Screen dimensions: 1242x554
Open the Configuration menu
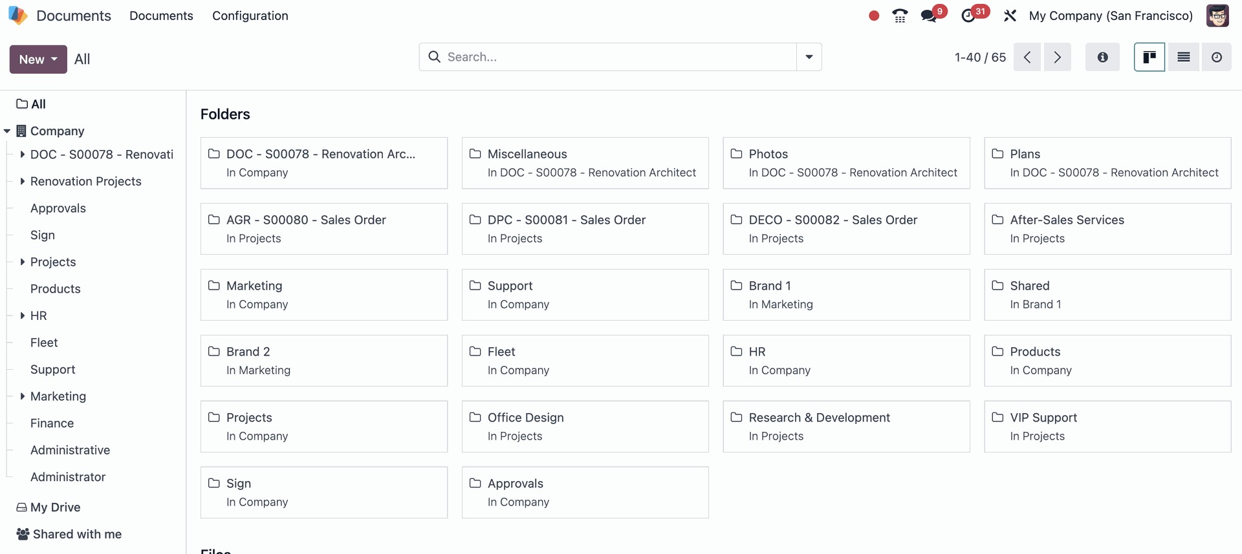coord(250,16)
